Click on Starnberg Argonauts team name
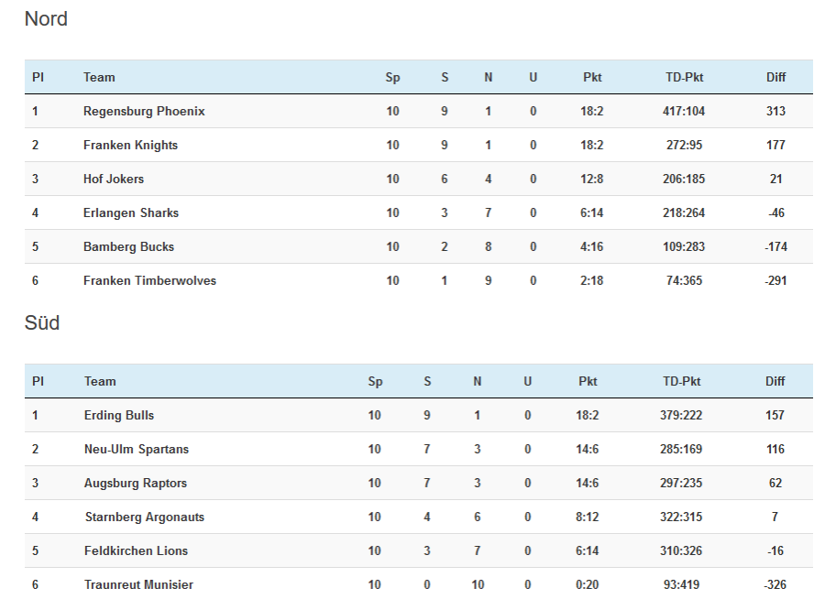 [144, 517]
